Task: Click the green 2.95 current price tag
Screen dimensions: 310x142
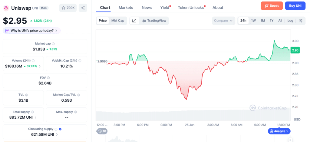Action: click(x=295, y=50)
